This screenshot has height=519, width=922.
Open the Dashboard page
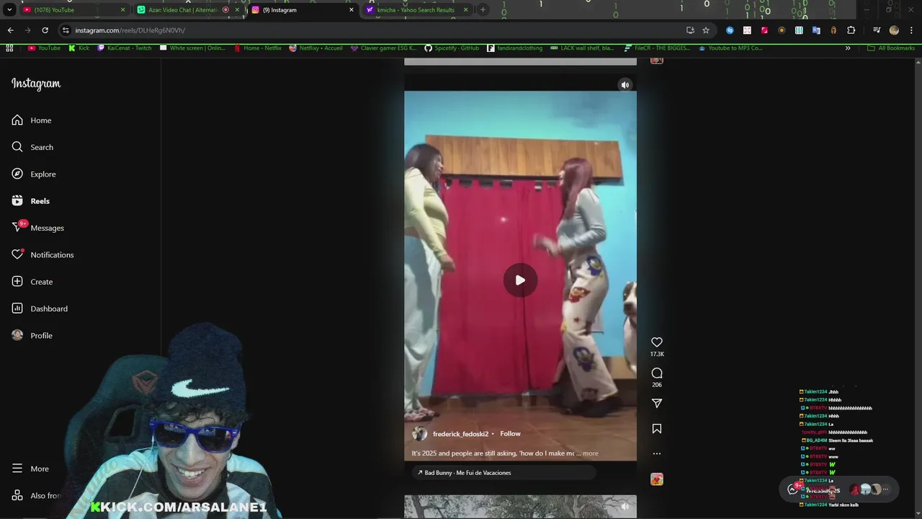coord(40,309)
